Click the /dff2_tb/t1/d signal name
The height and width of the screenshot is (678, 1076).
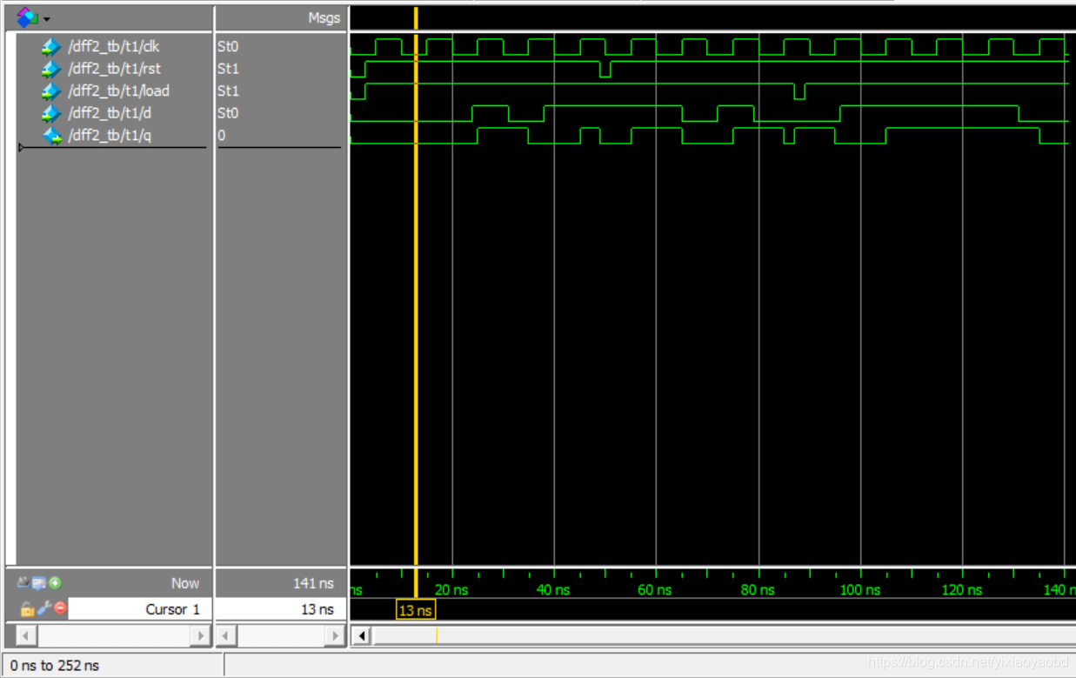pos(110,113)
